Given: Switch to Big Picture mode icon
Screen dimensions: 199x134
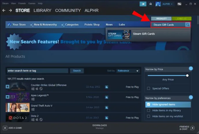Looking at the screenshot, I should [x=179, y=4].
